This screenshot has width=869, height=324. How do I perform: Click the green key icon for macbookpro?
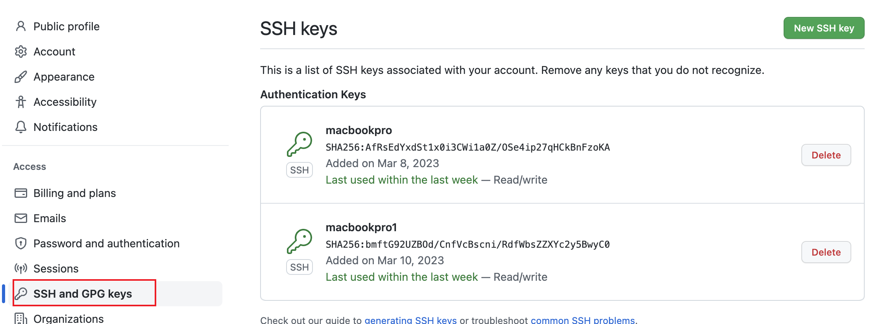point(300,144)
